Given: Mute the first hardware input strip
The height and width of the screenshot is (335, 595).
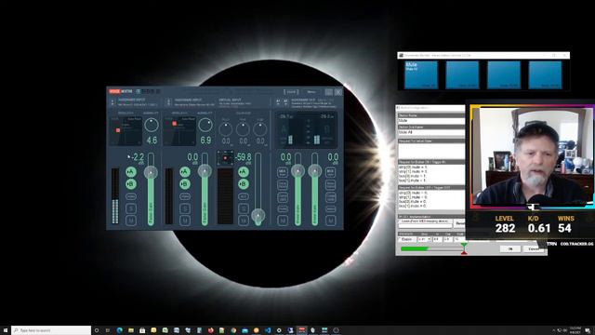Looking at the screenshot, I should coord(131,221).
